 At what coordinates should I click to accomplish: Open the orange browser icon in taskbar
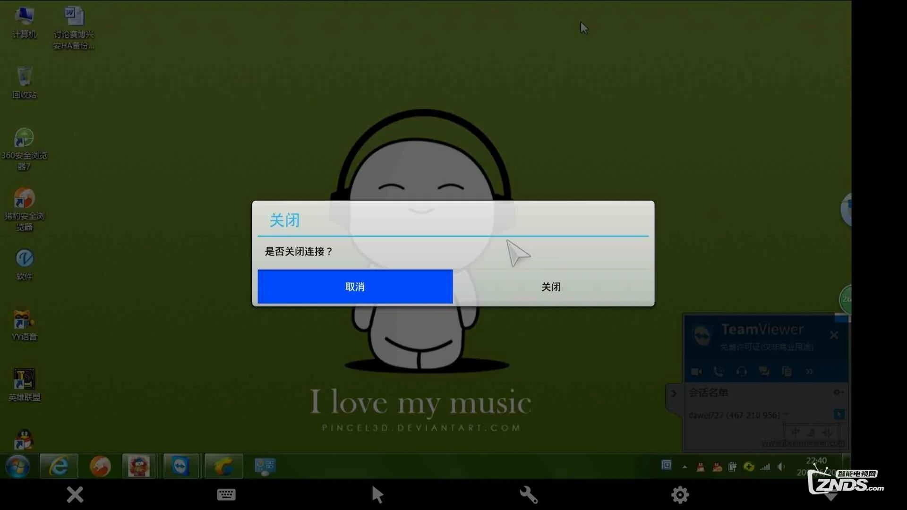point(100,467)
